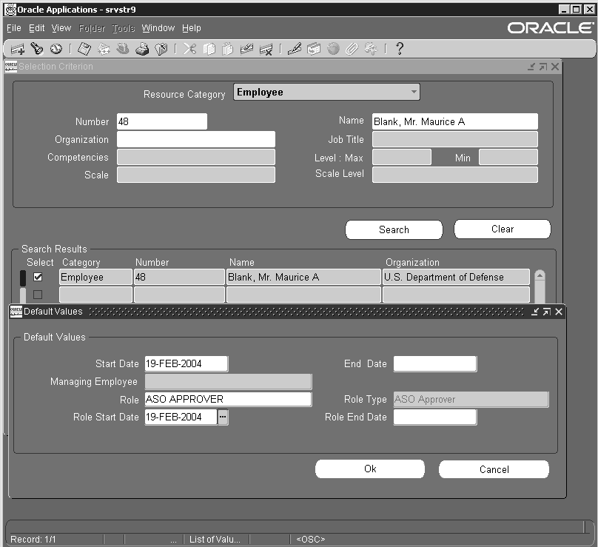Click the Search button
The height and width of the screenshot is (547, 598).
(394, 229)
